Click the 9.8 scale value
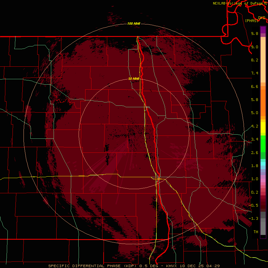The width and height of the screenshot is (268, 268). 255,33
